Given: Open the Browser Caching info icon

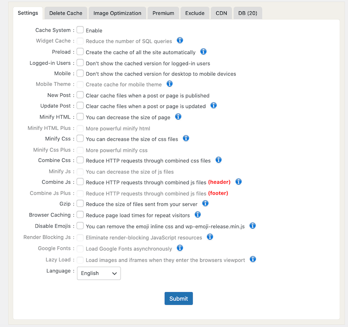Looking at the screenshot, I should point(197,215).
